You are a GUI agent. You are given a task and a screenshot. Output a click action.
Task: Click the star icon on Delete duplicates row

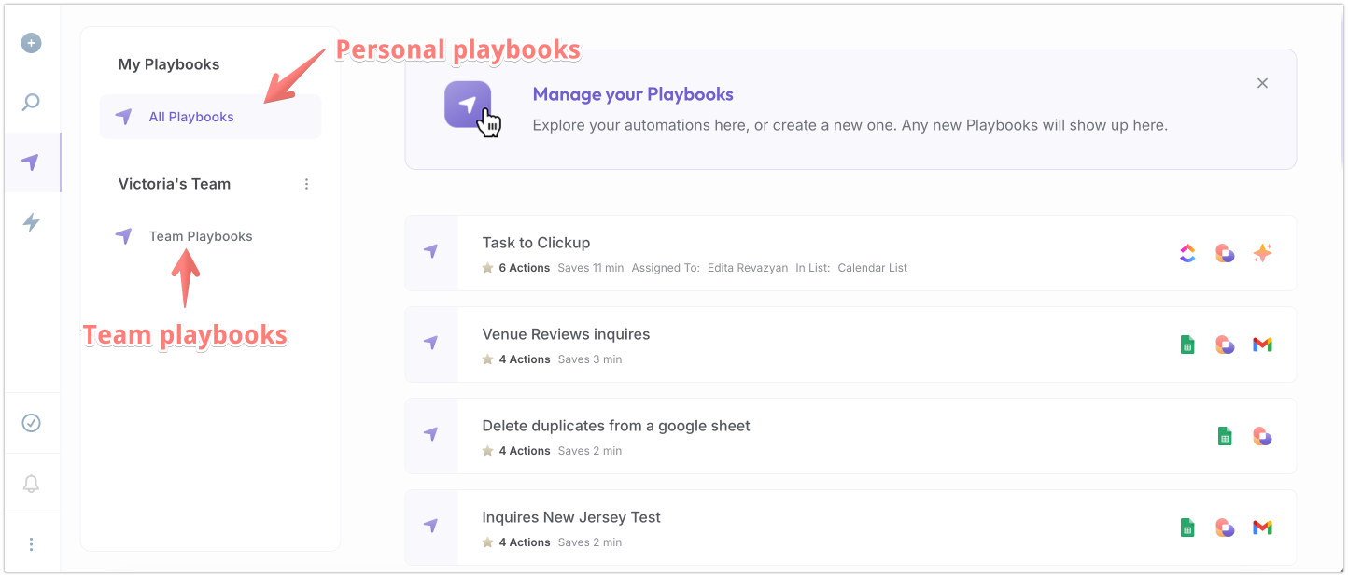click(x=487, y=451)
